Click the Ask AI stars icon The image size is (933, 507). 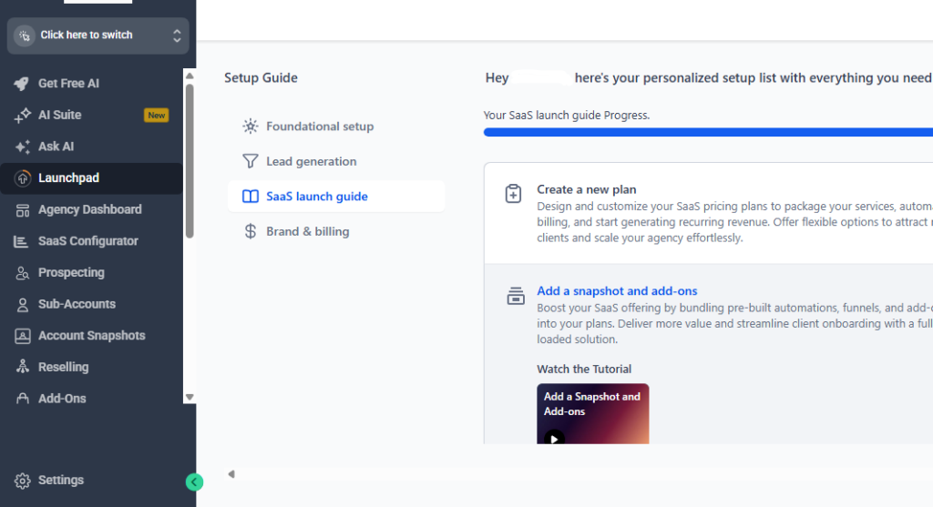coord(22,147)
